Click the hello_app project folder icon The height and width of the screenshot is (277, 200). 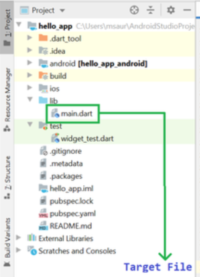coord(32,26)
